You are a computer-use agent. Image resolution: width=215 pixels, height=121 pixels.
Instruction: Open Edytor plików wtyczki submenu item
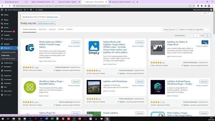click(x=8, y=58)
